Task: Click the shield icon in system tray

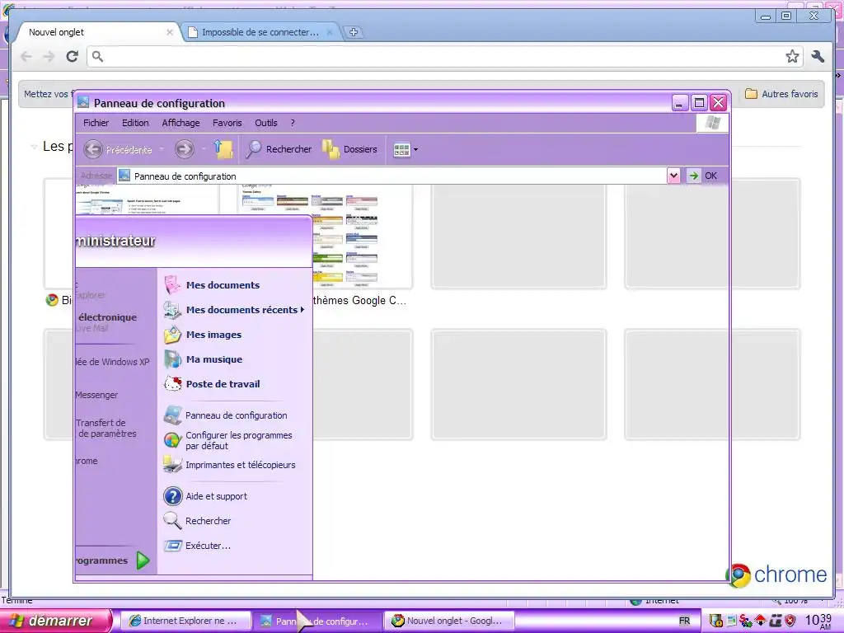Action: [790, 621]
